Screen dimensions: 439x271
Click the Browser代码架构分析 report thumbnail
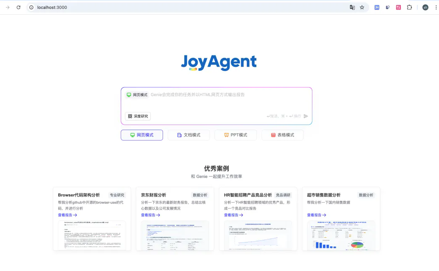pos(92,235)
